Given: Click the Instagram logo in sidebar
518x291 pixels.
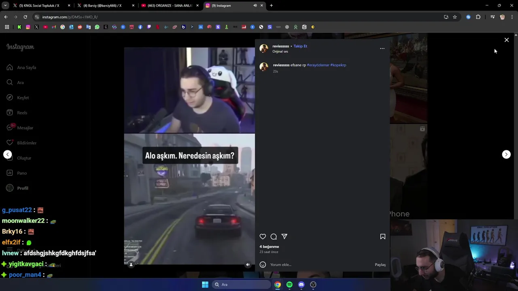Looking at the screenshot, I should tap(20, 47).
